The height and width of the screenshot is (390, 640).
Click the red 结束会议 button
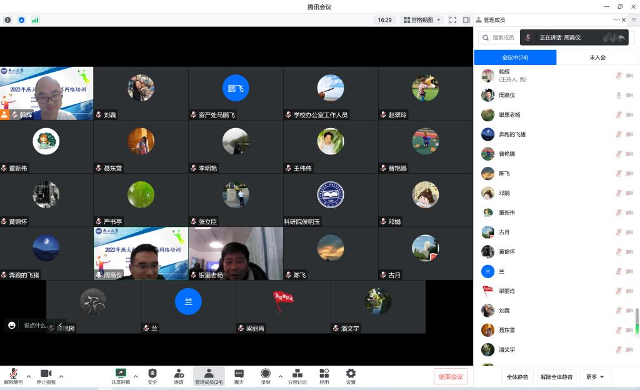451,376
